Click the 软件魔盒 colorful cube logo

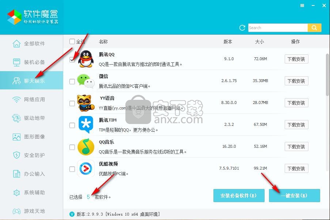coord(14,17)
